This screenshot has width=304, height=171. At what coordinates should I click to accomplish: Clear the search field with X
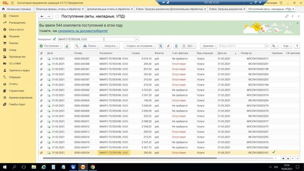point(267,46)
